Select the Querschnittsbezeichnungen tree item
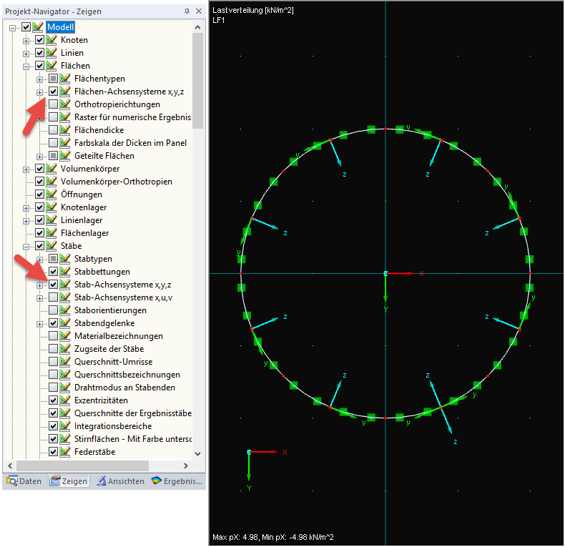This screenshot has width=565, height=547. [x=127, y=375]
